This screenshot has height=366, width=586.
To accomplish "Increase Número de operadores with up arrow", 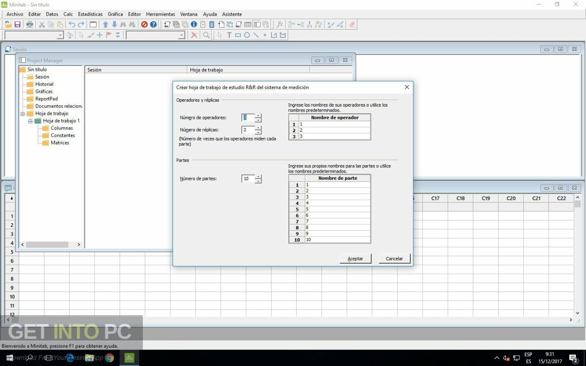I will coord(258,116).
